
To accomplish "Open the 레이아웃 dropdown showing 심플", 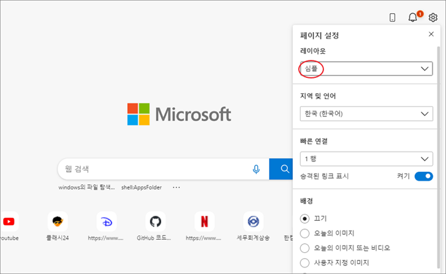I will tap(366, 69).
